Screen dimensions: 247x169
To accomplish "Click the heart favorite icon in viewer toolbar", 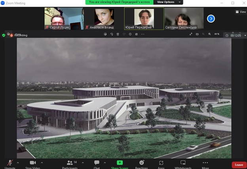I will (x=124, y=34).
